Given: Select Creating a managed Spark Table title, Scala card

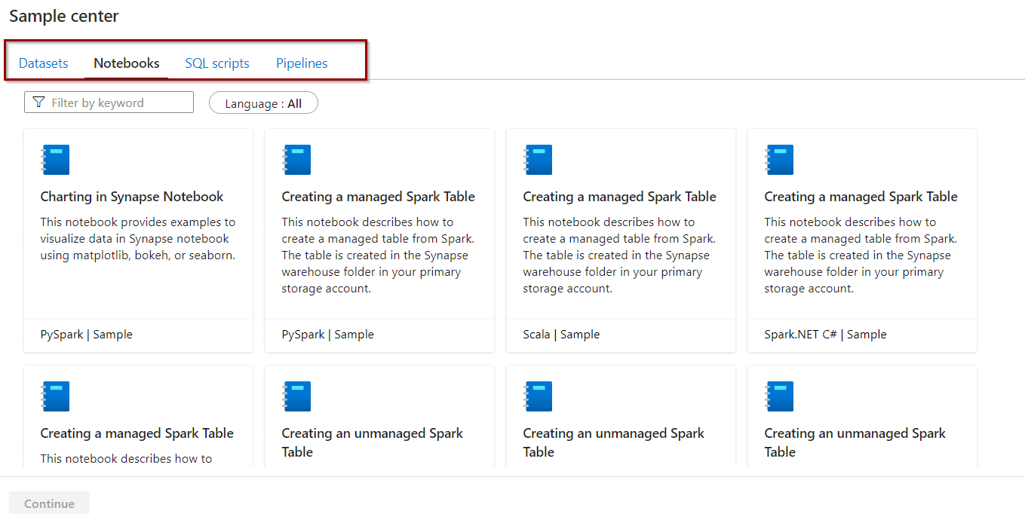Looking at the screenshot, I should [x=620, y=197].
